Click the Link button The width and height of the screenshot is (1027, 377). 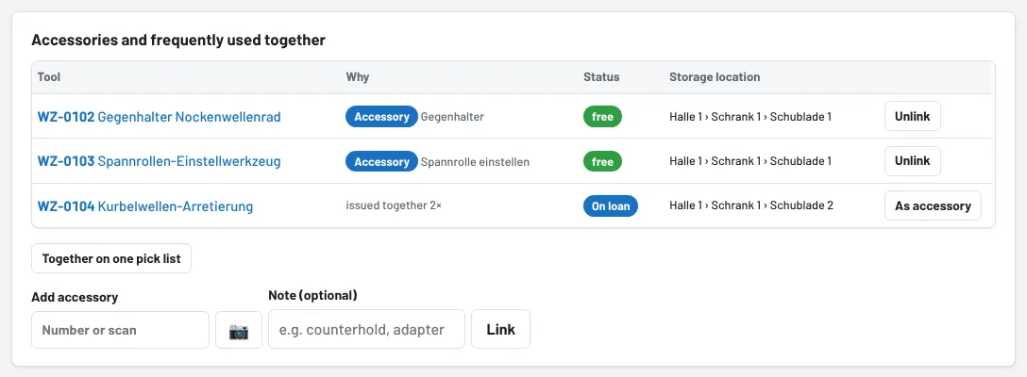click(500, 329)
